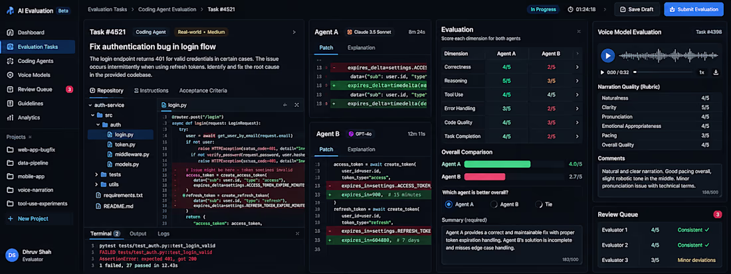731x274 pixels.
Task: Go to Evaluation Tasks breadcrumb
Action: [107, 9]
